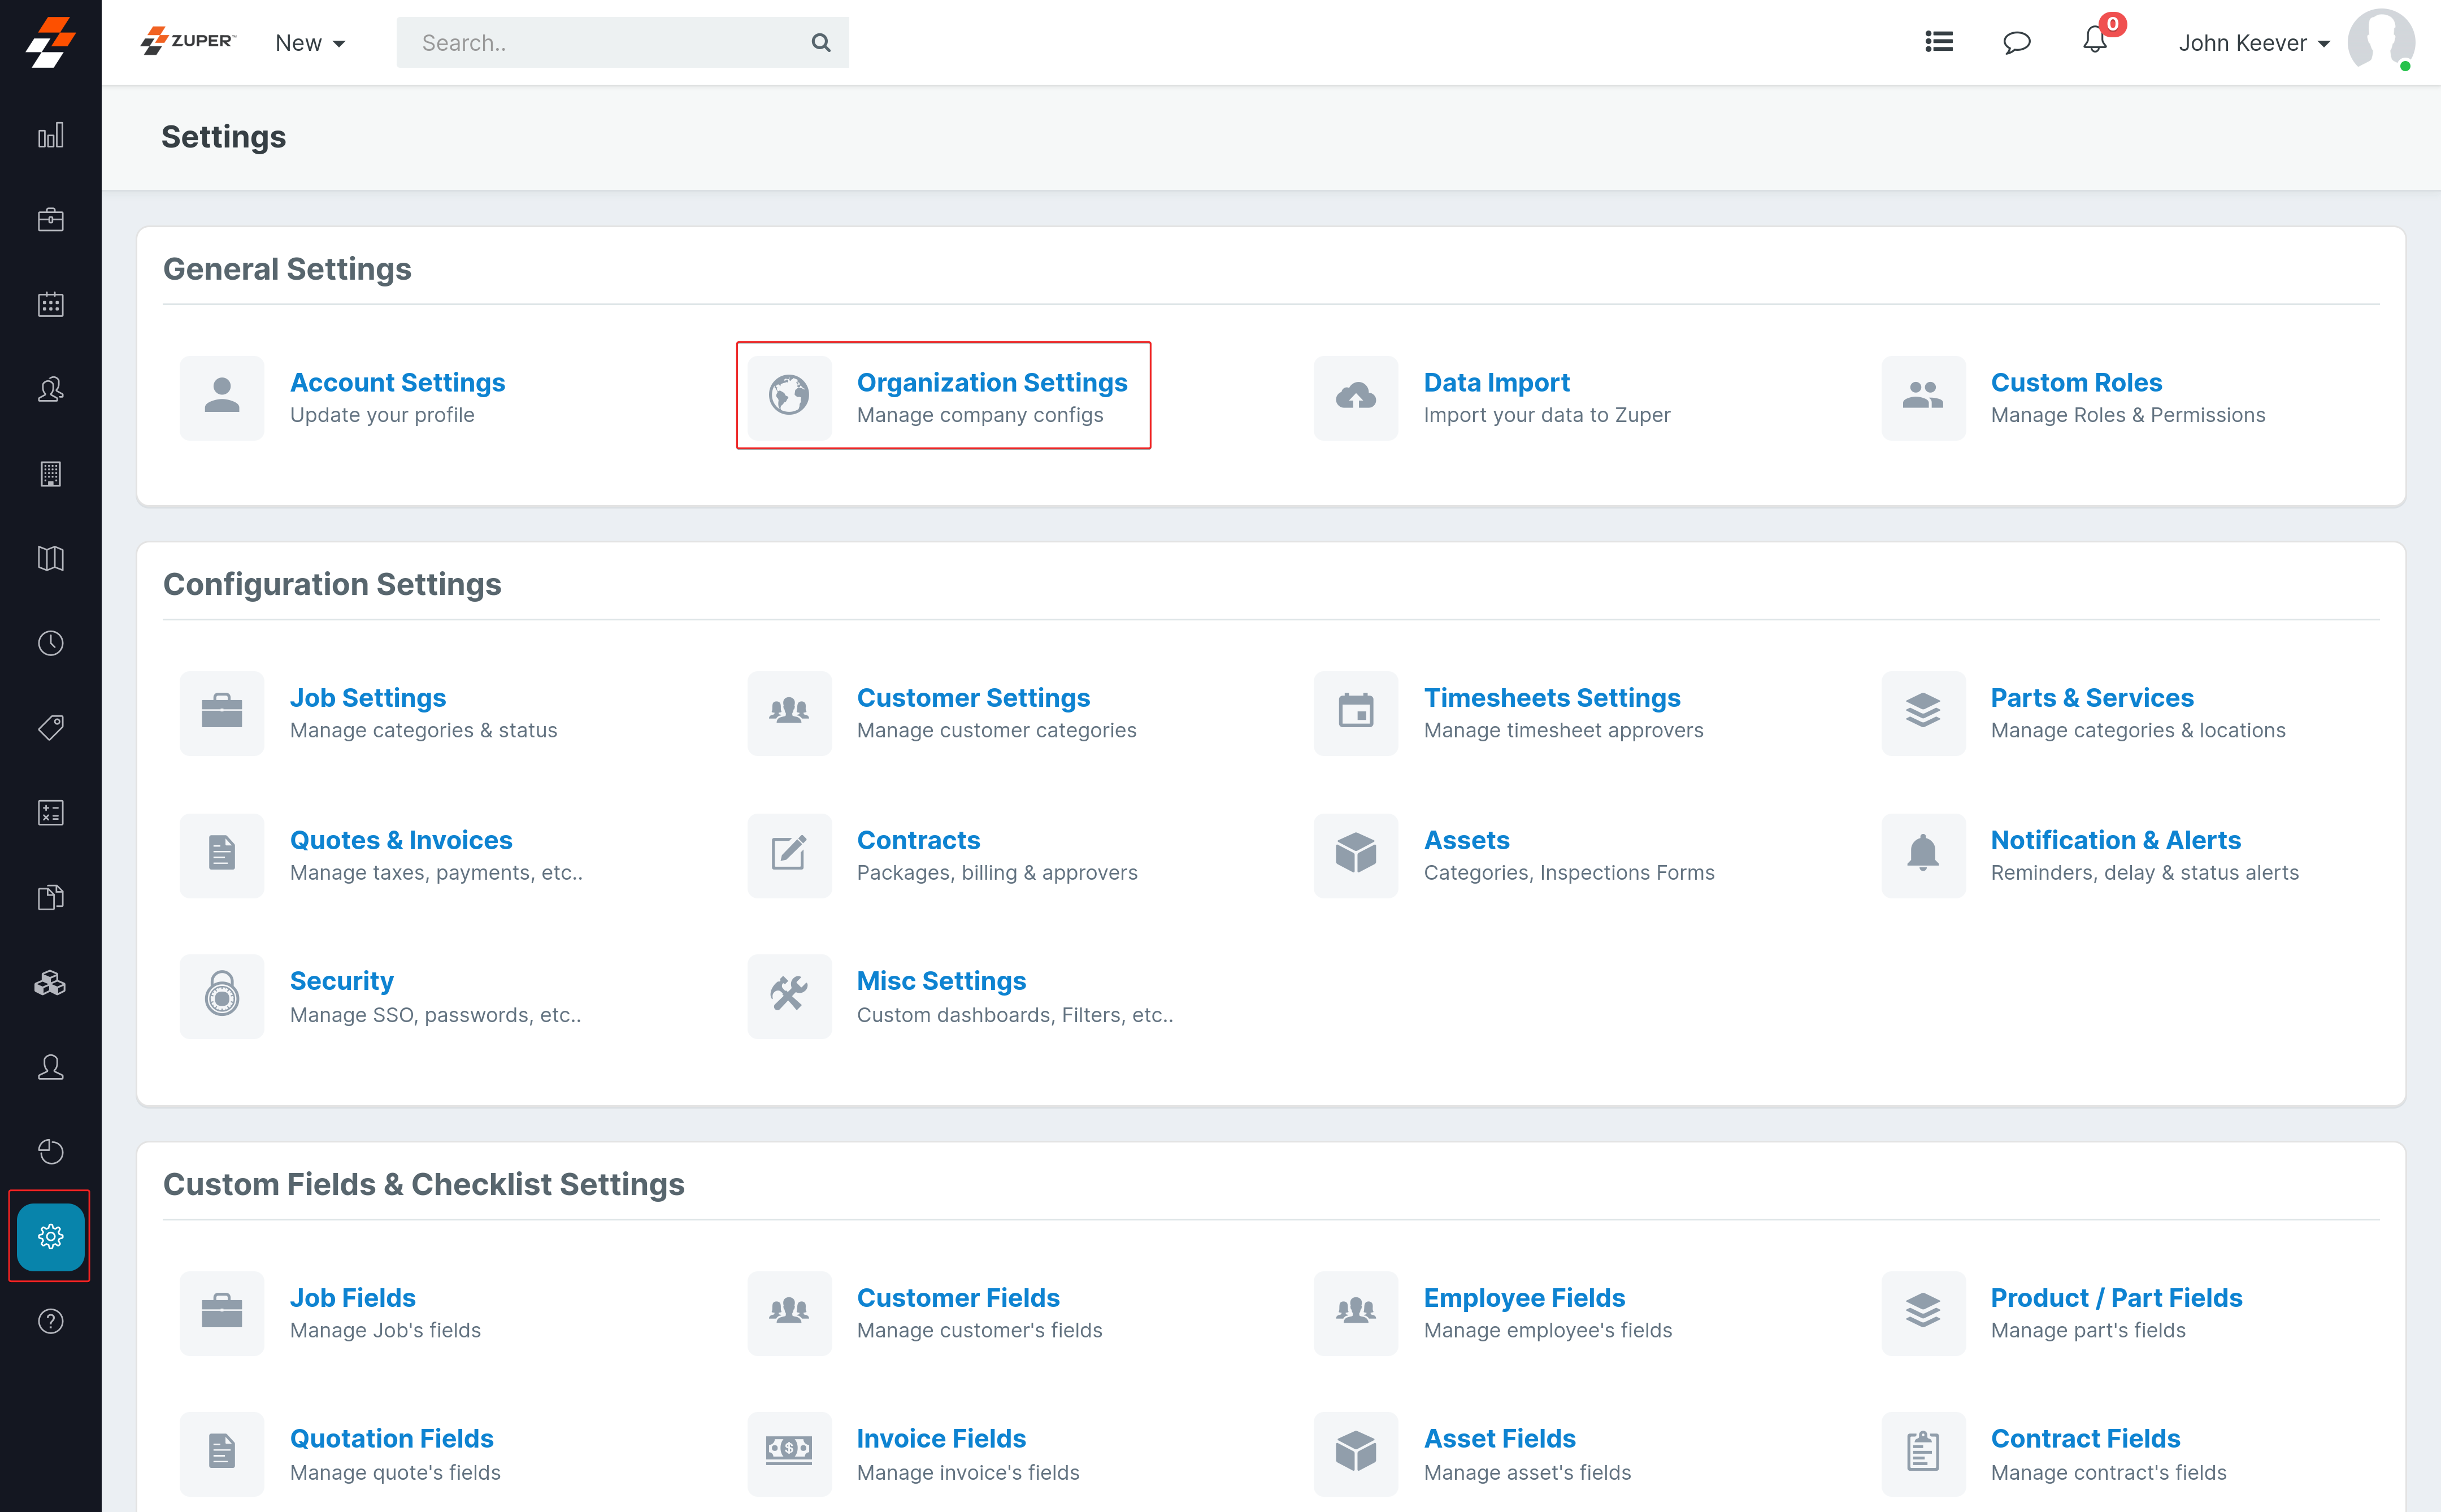Image resolution: width=2441 pixels, height=1512 pixels.
Task: Click the settings gear in the sidebar
Action: tap(50, 1237)
